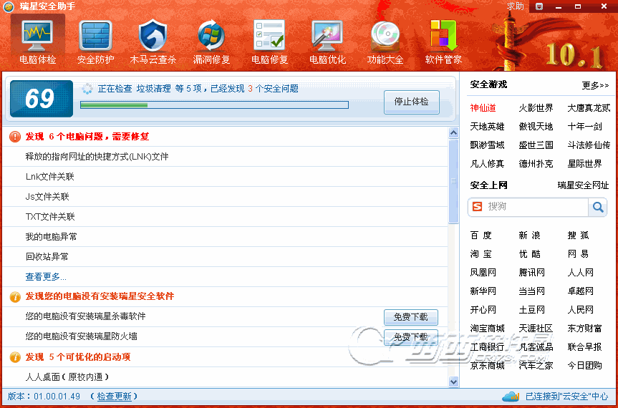Click the info icon beside 5 个可优化的启动项
The width and height of the screenshot is (618, 408).
pyautogui.click(x=15, y=357)
